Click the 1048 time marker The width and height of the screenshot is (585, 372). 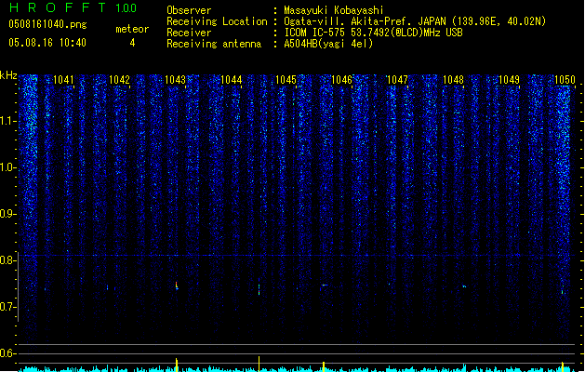click(x=453, y=80)
